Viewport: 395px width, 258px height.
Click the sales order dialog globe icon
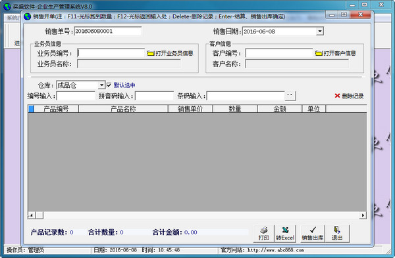point(27,16)
